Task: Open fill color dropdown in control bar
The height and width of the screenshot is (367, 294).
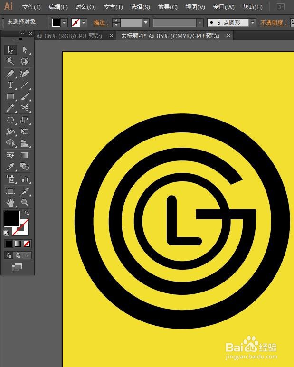Action: point(65,22)
